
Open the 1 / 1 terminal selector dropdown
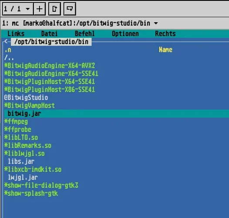point(18,9)
